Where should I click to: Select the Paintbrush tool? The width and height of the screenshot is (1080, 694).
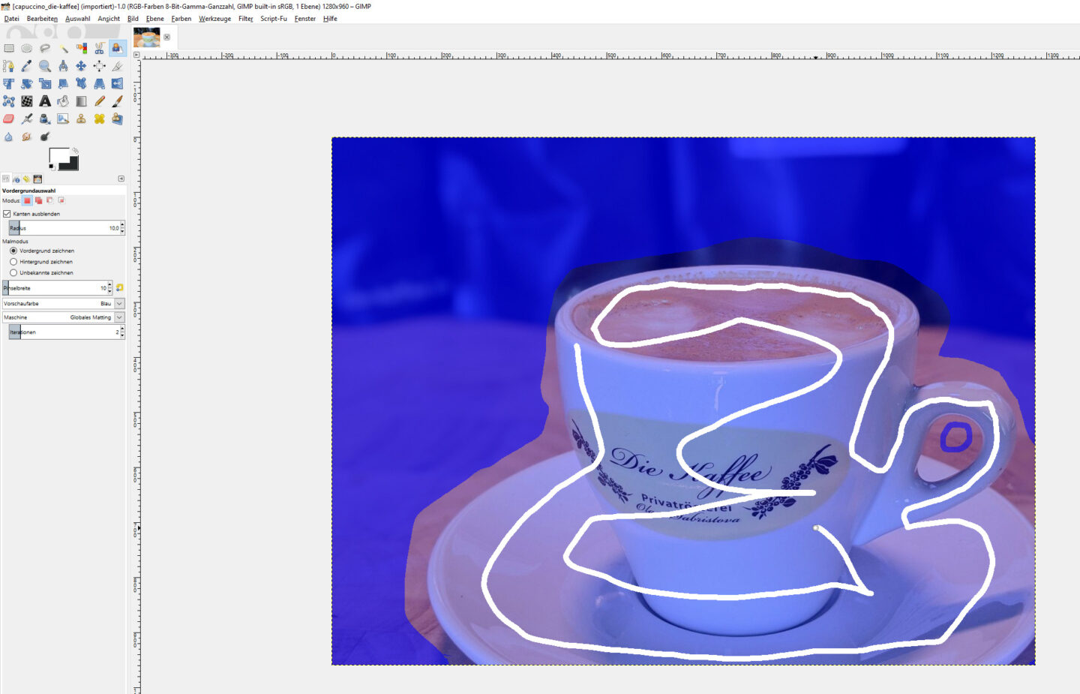pos(117,101)
